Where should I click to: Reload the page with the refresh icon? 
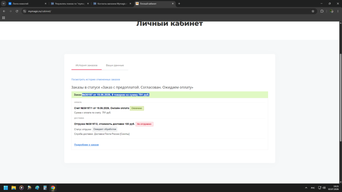click(17, 11)
